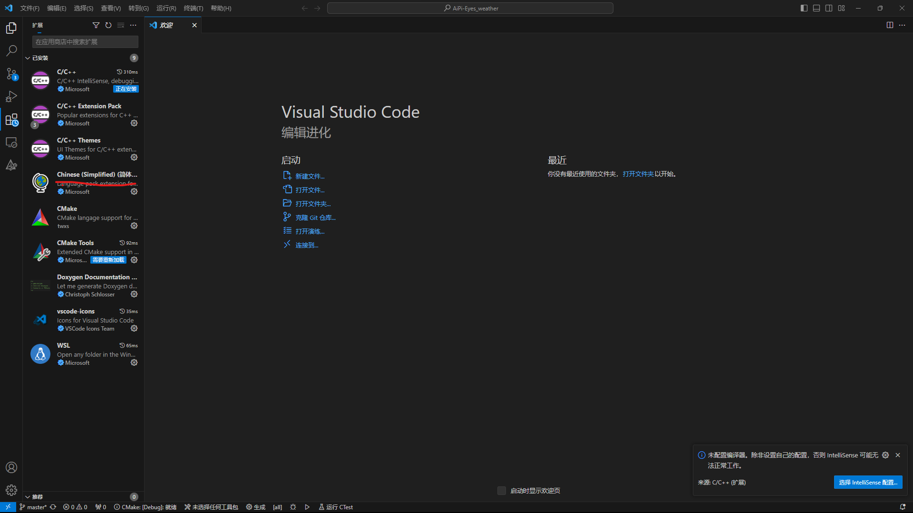Manage vscode-icons extension gear
The image size is (913, 513).
pyautogui.click(x=134, y=328)
